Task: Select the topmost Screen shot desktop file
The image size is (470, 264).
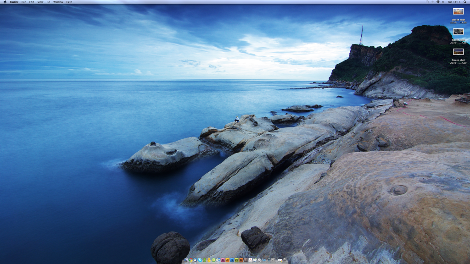Action: point(458,11)
